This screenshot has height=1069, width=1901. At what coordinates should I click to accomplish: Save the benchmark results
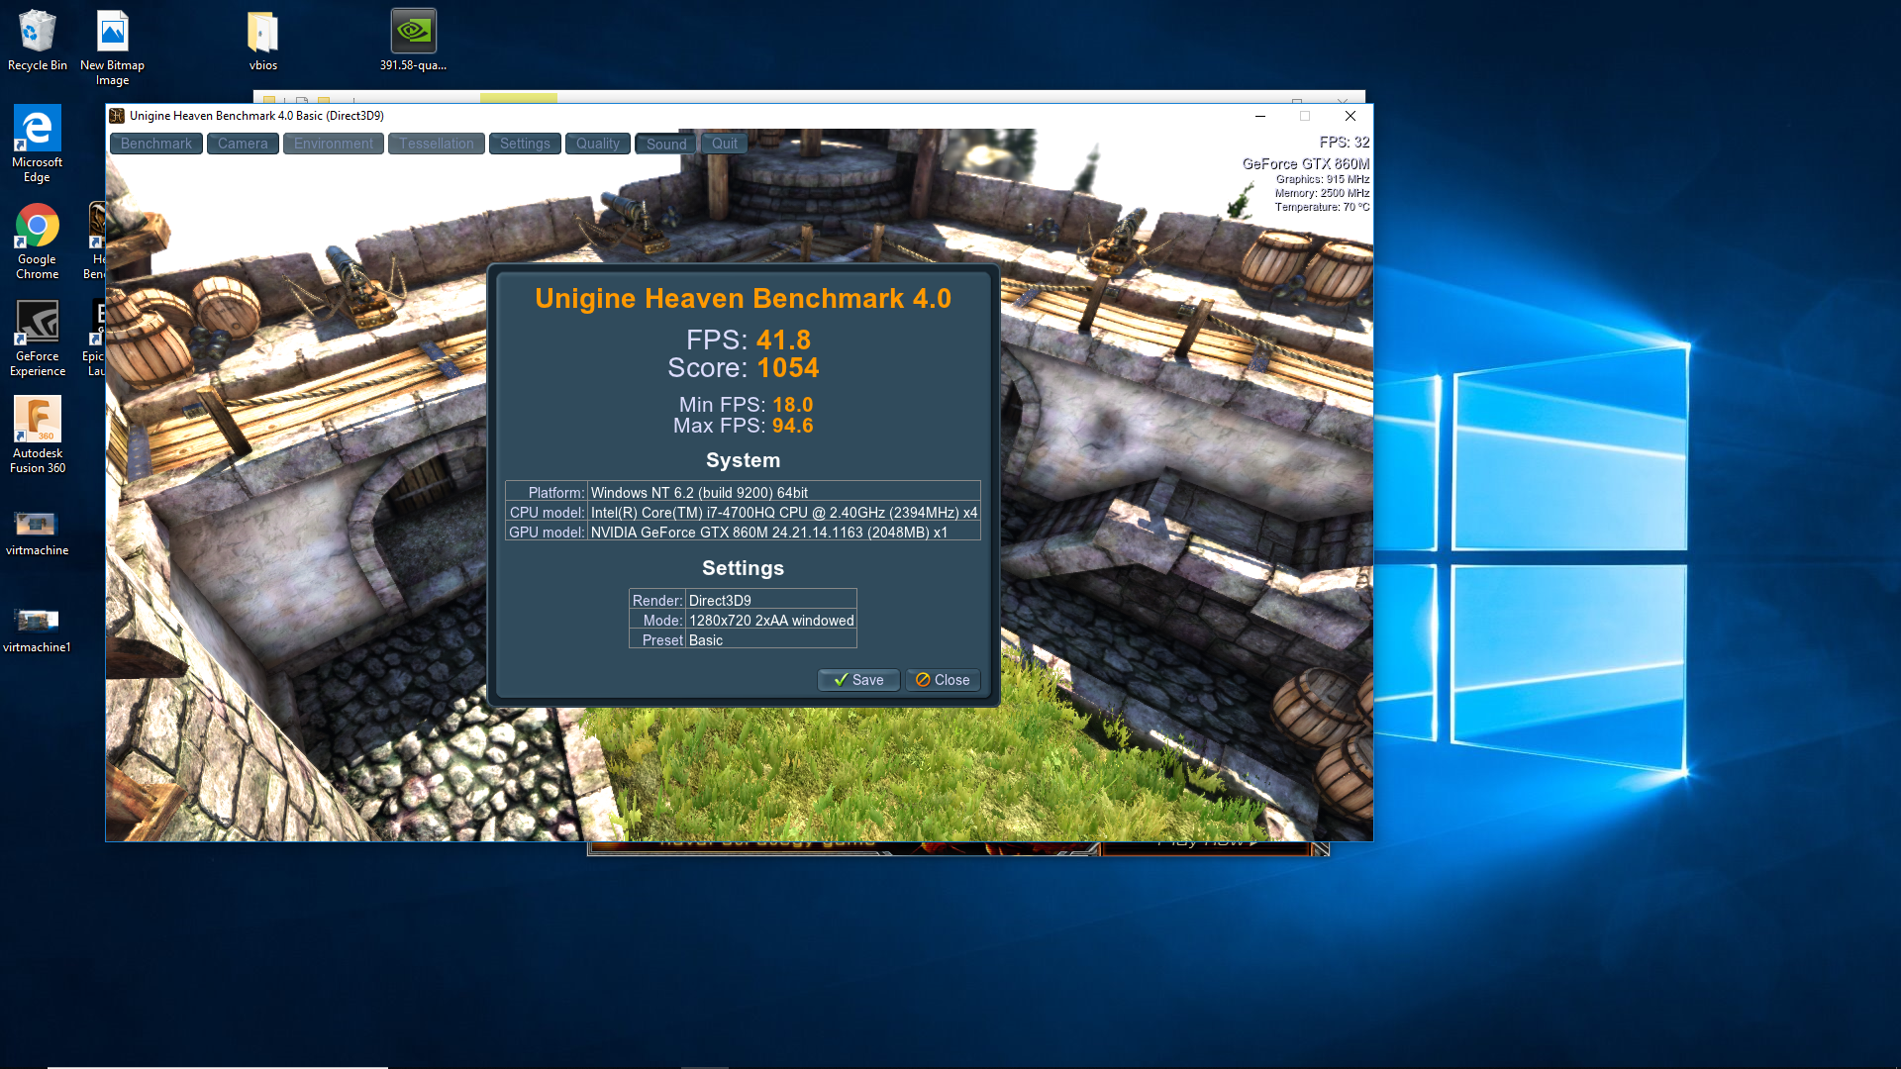coord(858,680)
